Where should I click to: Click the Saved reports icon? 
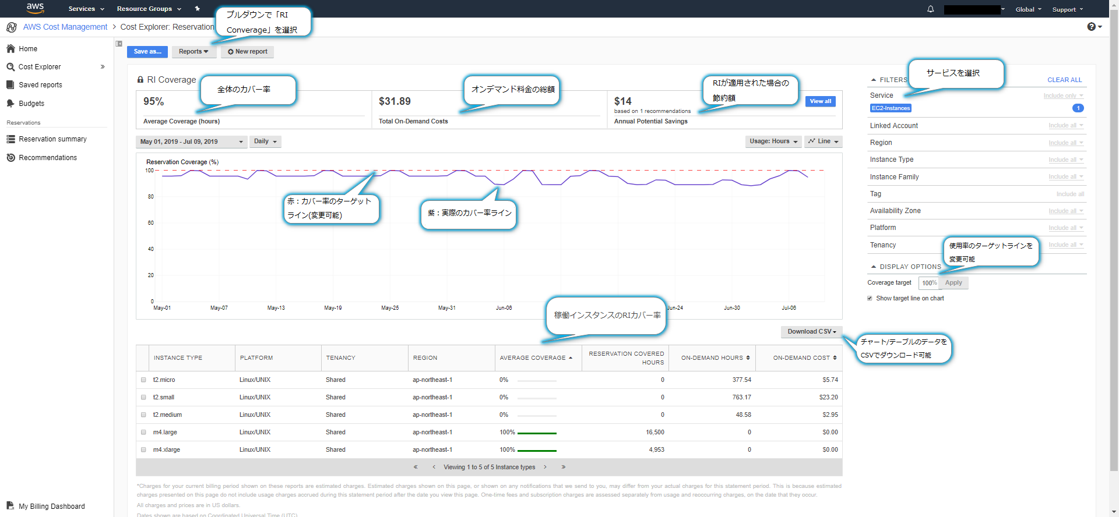(10, 85)
